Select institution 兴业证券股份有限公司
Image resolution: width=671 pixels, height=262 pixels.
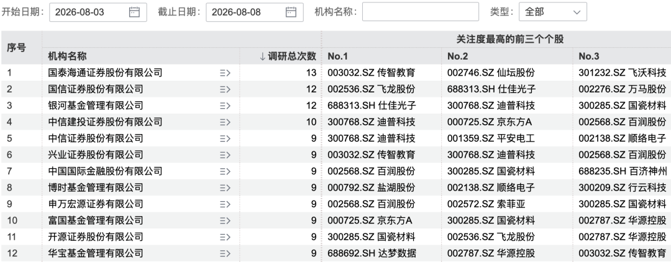click(96, 155)
